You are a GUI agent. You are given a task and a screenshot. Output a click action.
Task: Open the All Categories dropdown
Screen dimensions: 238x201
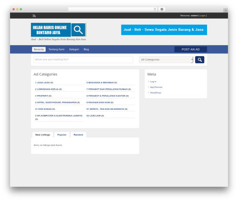[166, 60]
